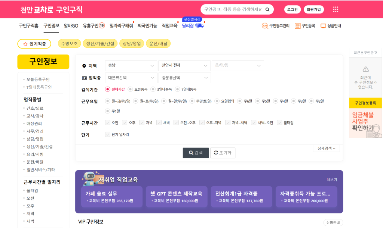This screenshot has width=383, height=228.
Task: Open the grid apps menu icon
Action: 335,9
